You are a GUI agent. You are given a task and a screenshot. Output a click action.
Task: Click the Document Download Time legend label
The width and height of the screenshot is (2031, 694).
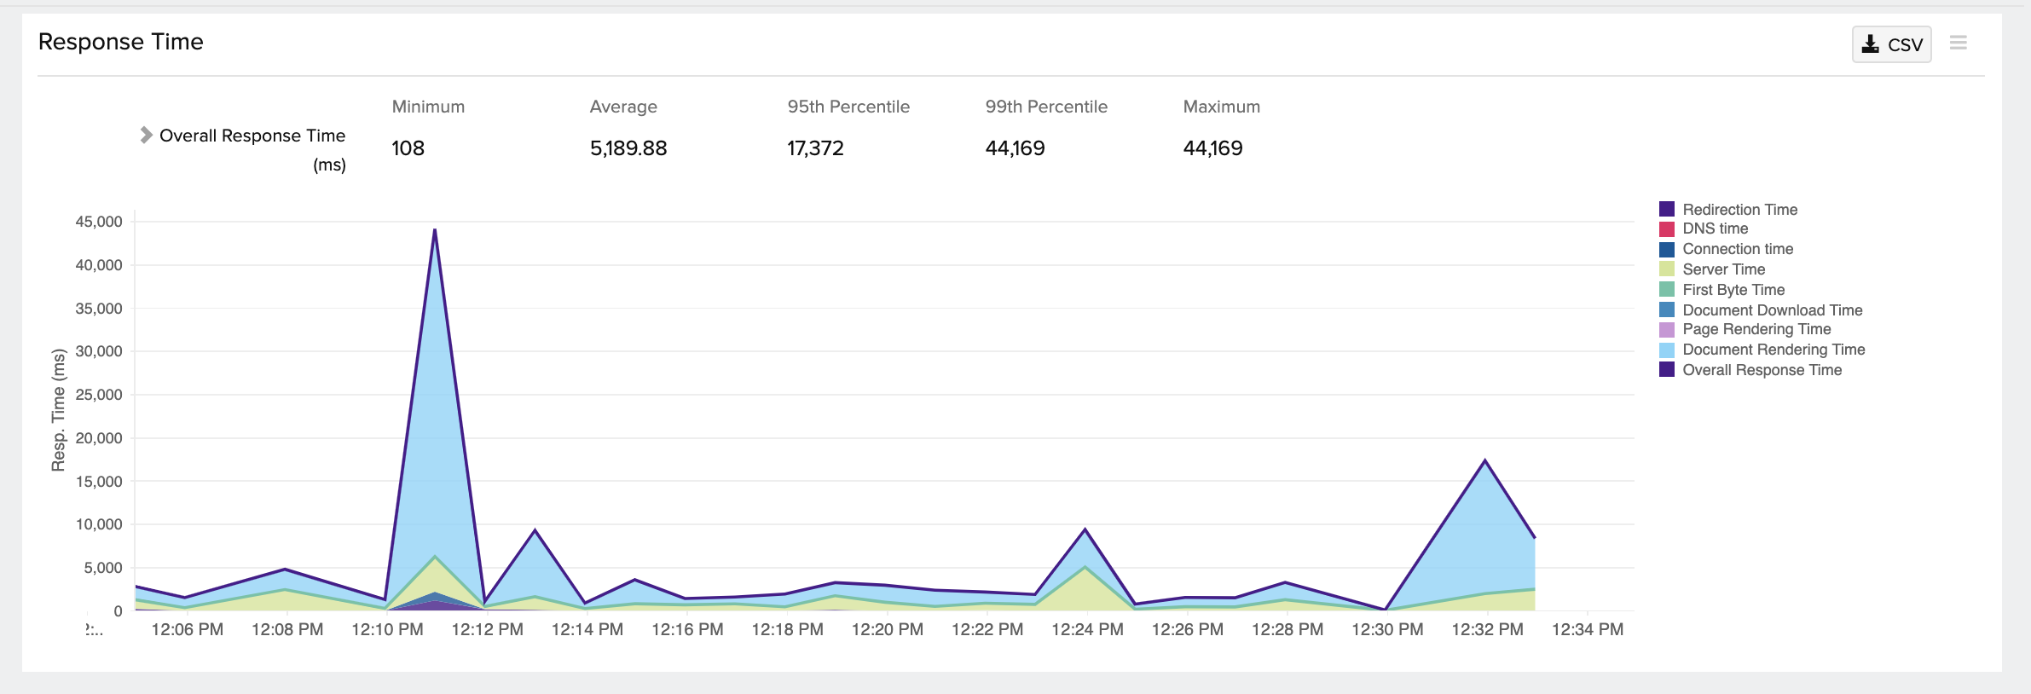coord(1772,310)
